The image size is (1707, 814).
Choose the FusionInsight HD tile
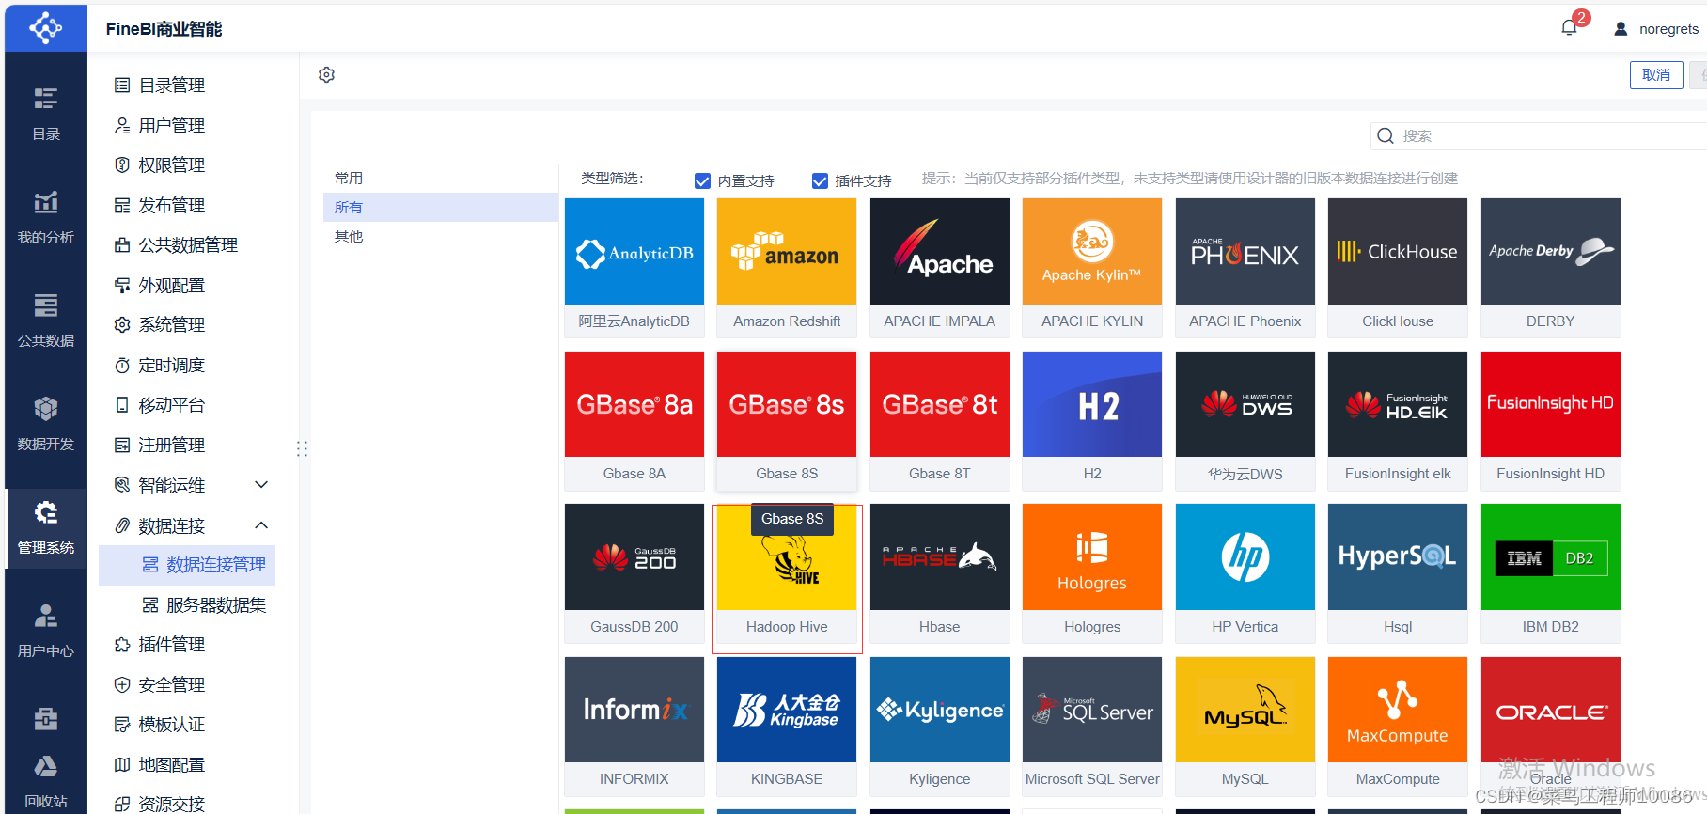point(1551,420)
